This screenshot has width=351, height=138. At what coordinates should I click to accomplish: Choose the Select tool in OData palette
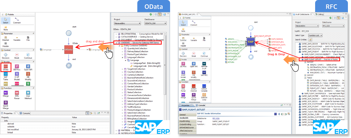point(6,21)
